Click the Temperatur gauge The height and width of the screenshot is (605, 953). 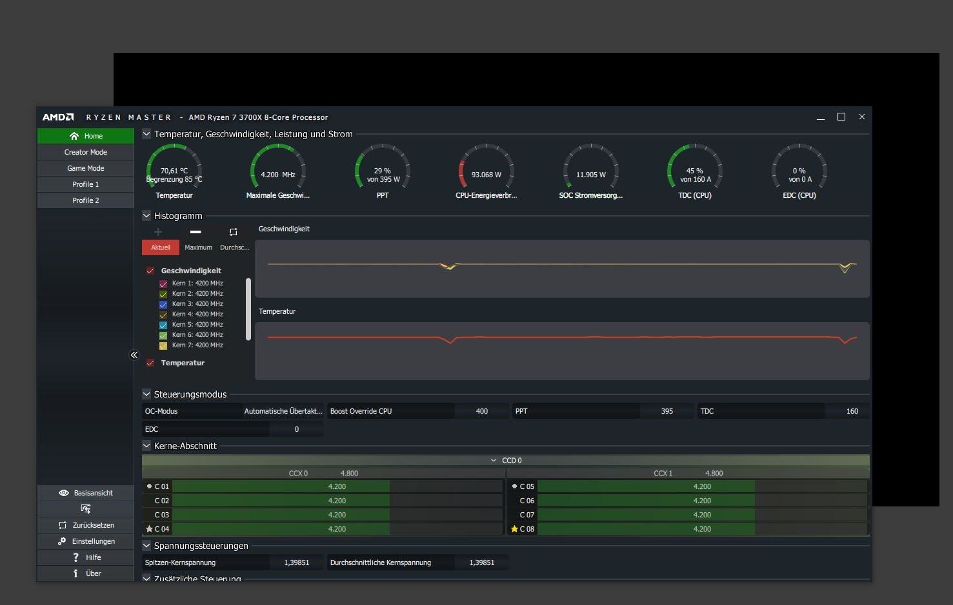point(174,168)
